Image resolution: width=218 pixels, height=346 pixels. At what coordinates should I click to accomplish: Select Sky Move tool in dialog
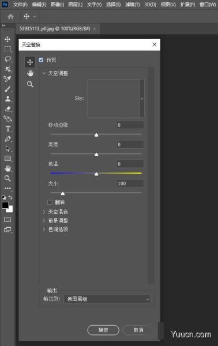30,62
